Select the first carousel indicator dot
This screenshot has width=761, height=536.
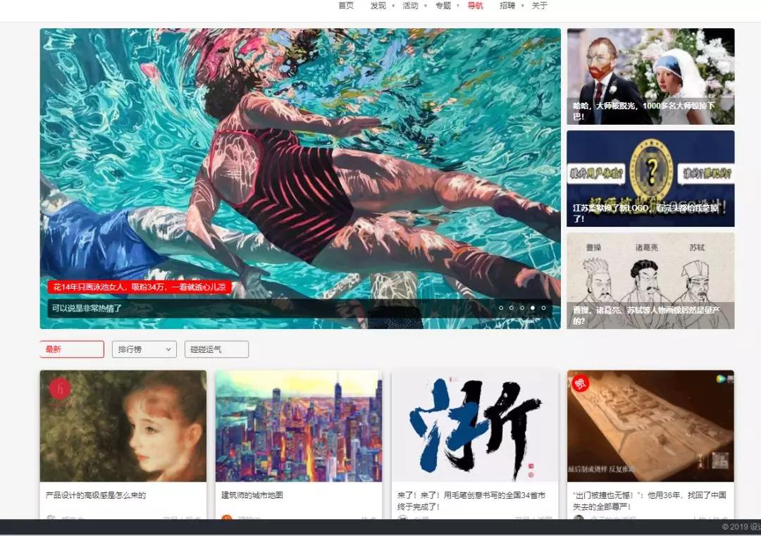502,308
